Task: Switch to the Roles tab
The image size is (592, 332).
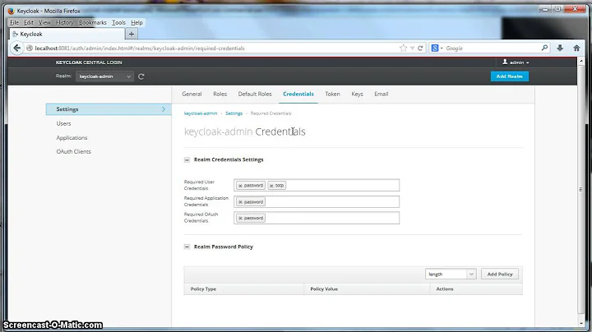Action: coord(220,94)
